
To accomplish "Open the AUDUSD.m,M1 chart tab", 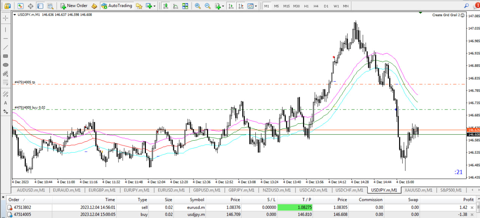I will click(31, 190).
